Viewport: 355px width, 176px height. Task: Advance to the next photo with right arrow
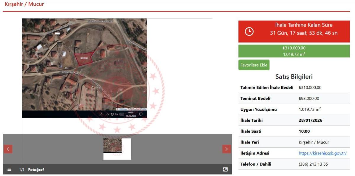(x=227, y=149)
